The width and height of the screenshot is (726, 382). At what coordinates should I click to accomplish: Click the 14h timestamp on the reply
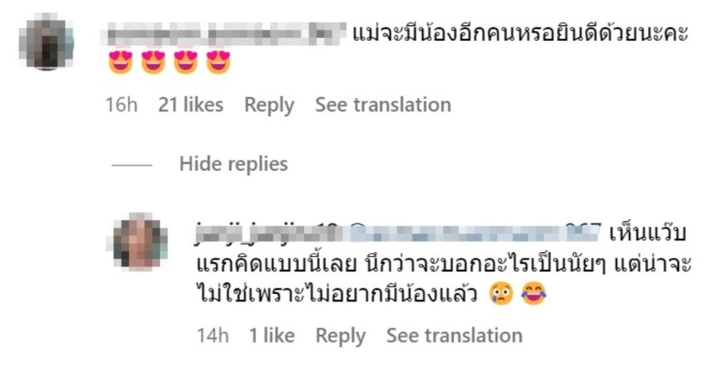coord(213,336)
